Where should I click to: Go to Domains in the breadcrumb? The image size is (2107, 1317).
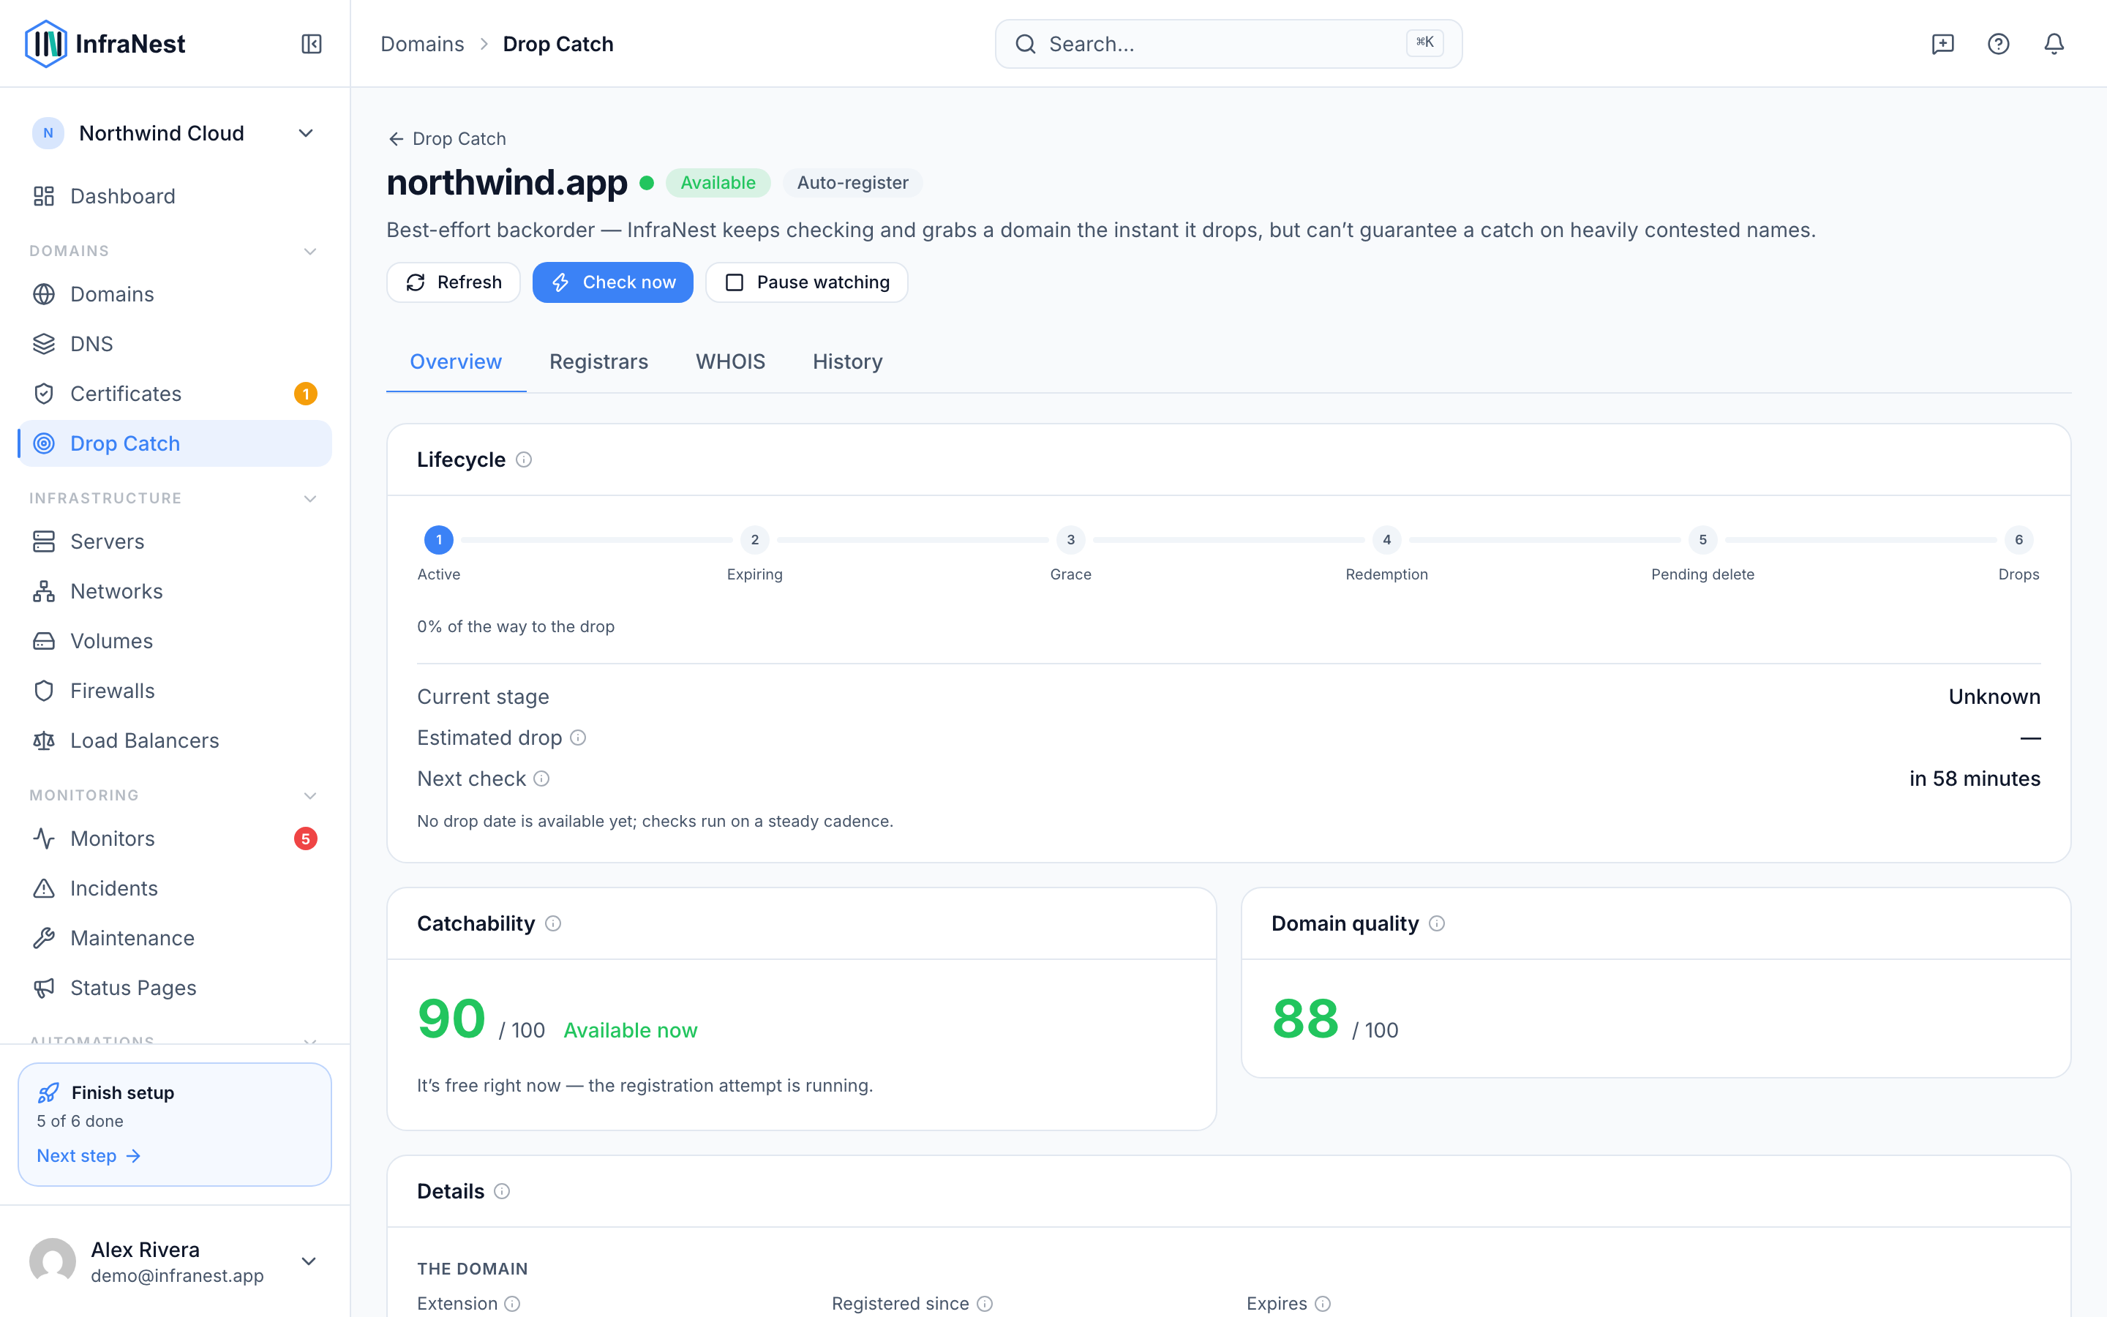pos(422,44)
